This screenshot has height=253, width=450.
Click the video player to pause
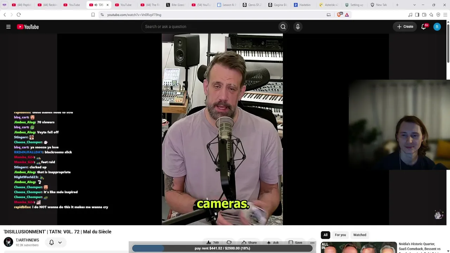click(223, 129)
